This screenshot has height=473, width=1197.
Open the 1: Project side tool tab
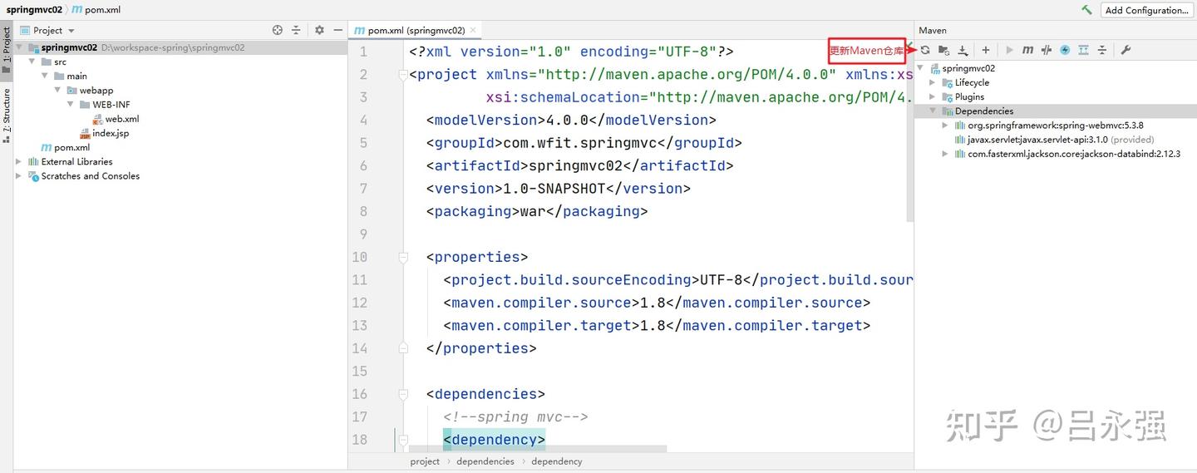pos(7,51)
